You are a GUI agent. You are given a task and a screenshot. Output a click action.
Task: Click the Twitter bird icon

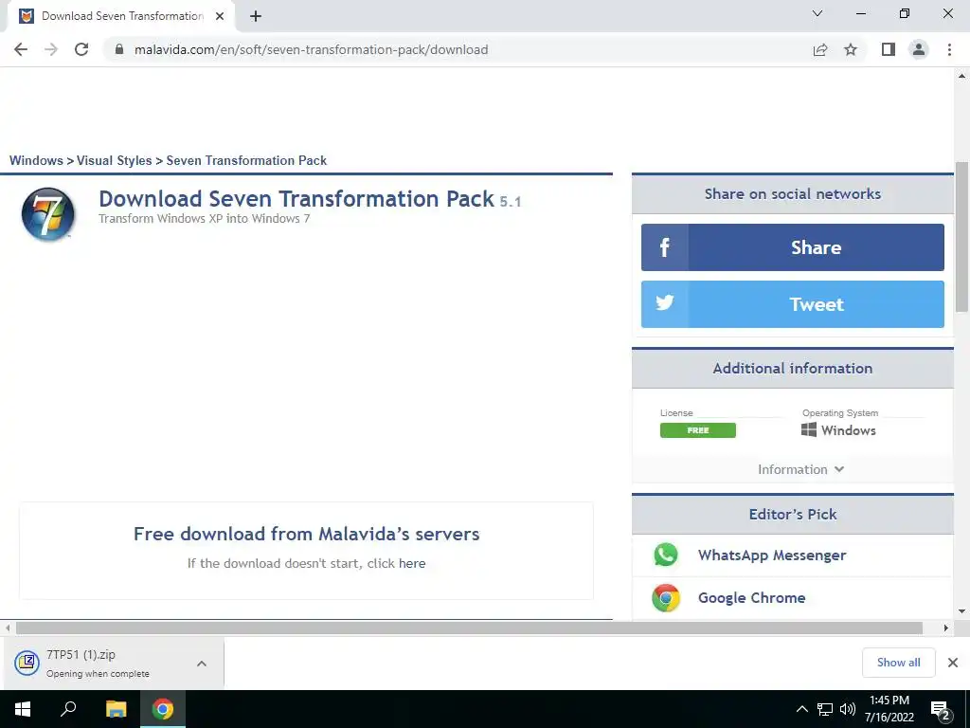pos(664,304)
